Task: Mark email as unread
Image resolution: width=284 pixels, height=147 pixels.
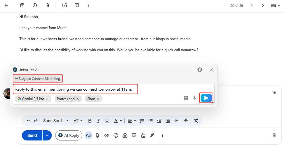Action: (x=64, y=5)
